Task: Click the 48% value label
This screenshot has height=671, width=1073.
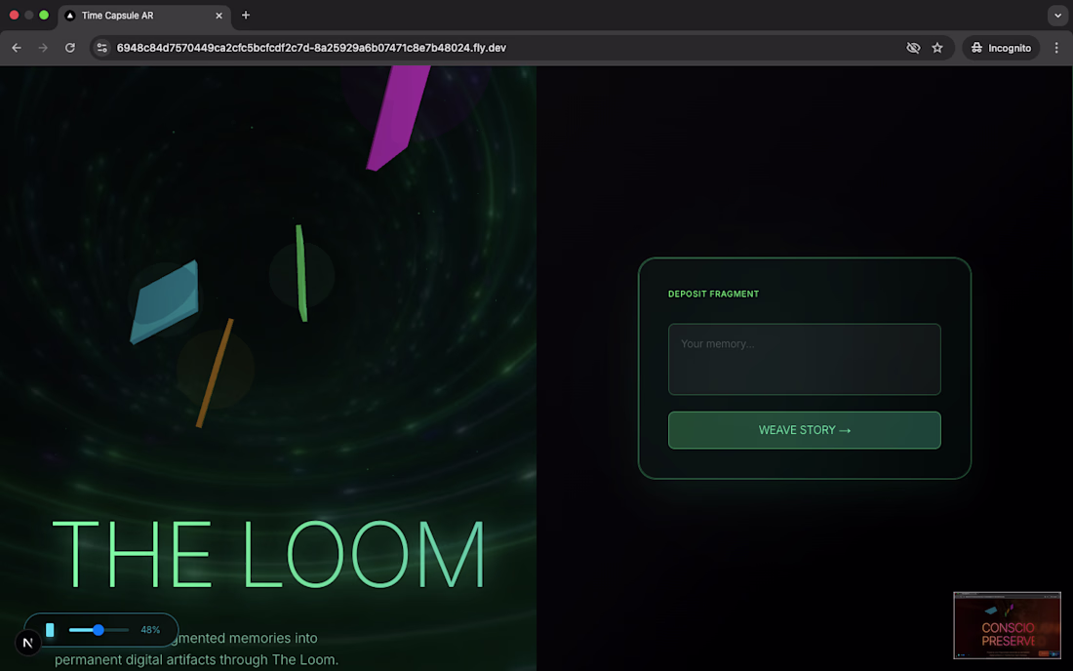Action: [150, 630]
